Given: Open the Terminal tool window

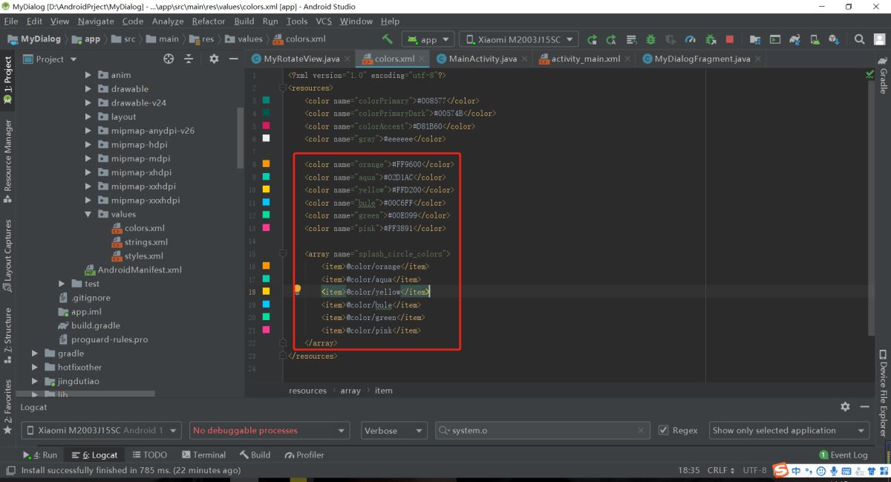Looking at the screenshot, I should (203, 455).
